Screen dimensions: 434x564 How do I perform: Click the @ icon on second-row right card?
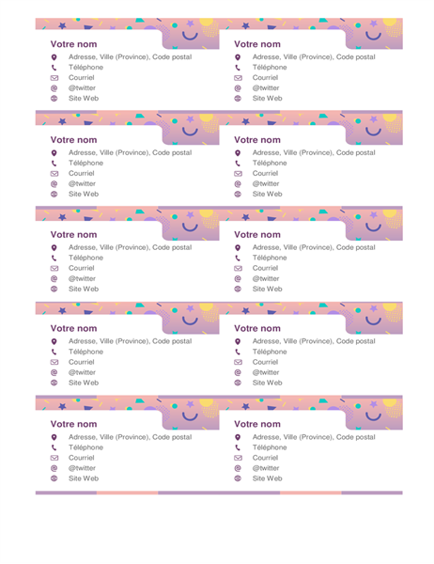(238, 184)
